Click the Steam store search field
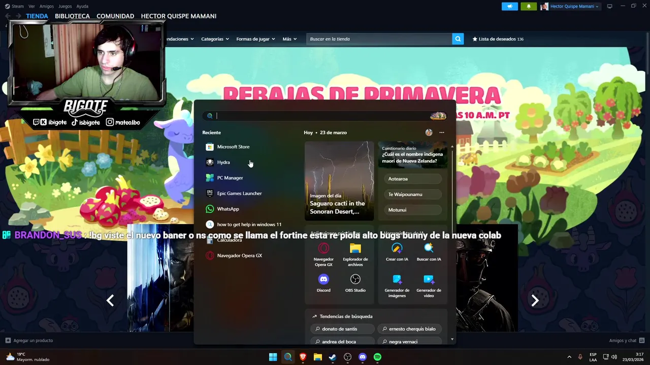 pos(379,39)
